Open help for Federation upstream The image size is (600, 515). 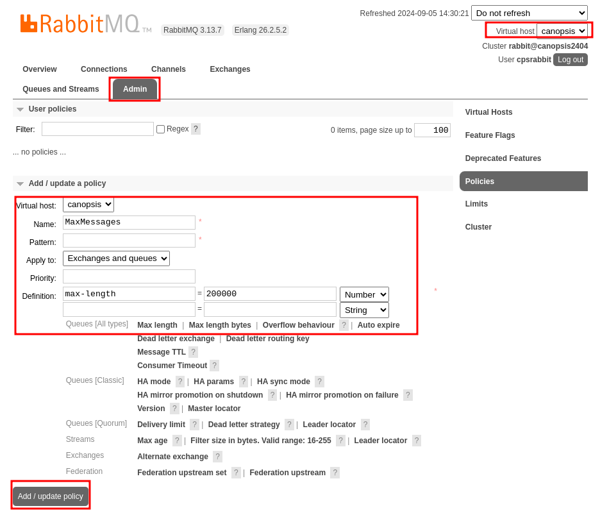(x=335, y=473)
